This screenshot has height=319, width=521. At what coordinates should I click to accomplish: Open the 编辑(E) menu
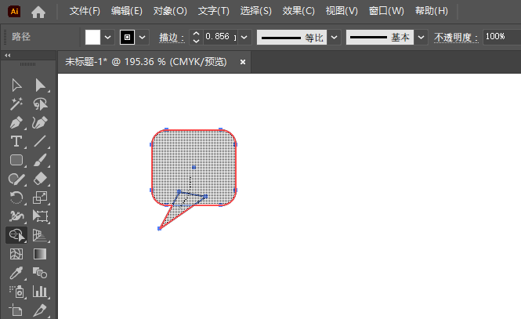(127, 11)
